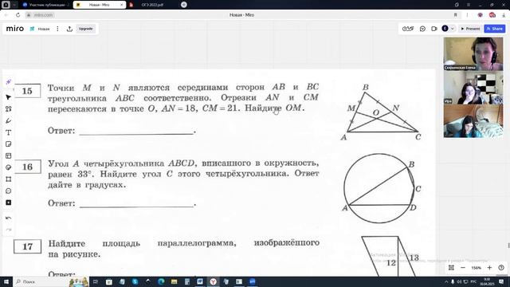
Task: Open shapes tool in left toolbar
Action: point(9,167)
